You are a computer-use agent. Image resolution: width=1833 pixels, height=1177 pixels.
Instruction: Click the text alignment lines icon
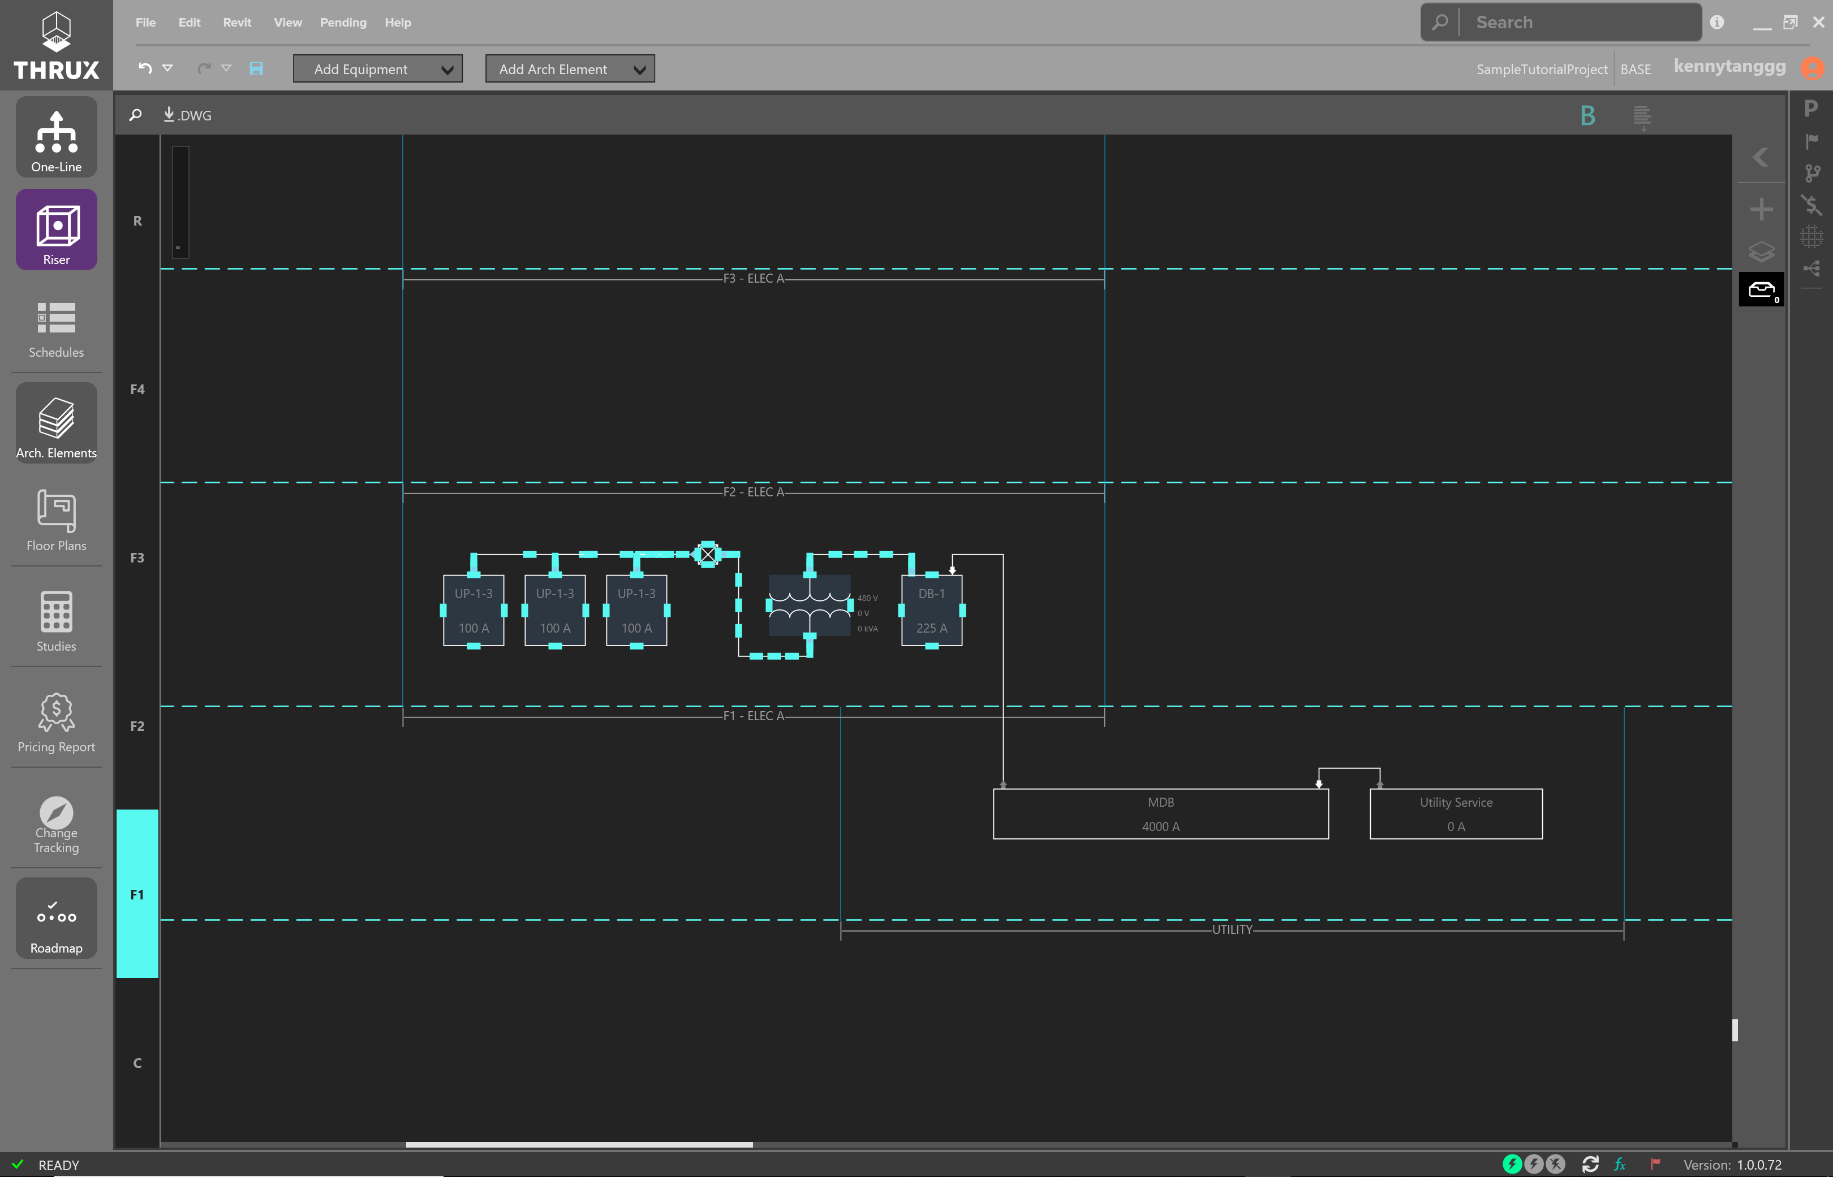[1642, 117]
